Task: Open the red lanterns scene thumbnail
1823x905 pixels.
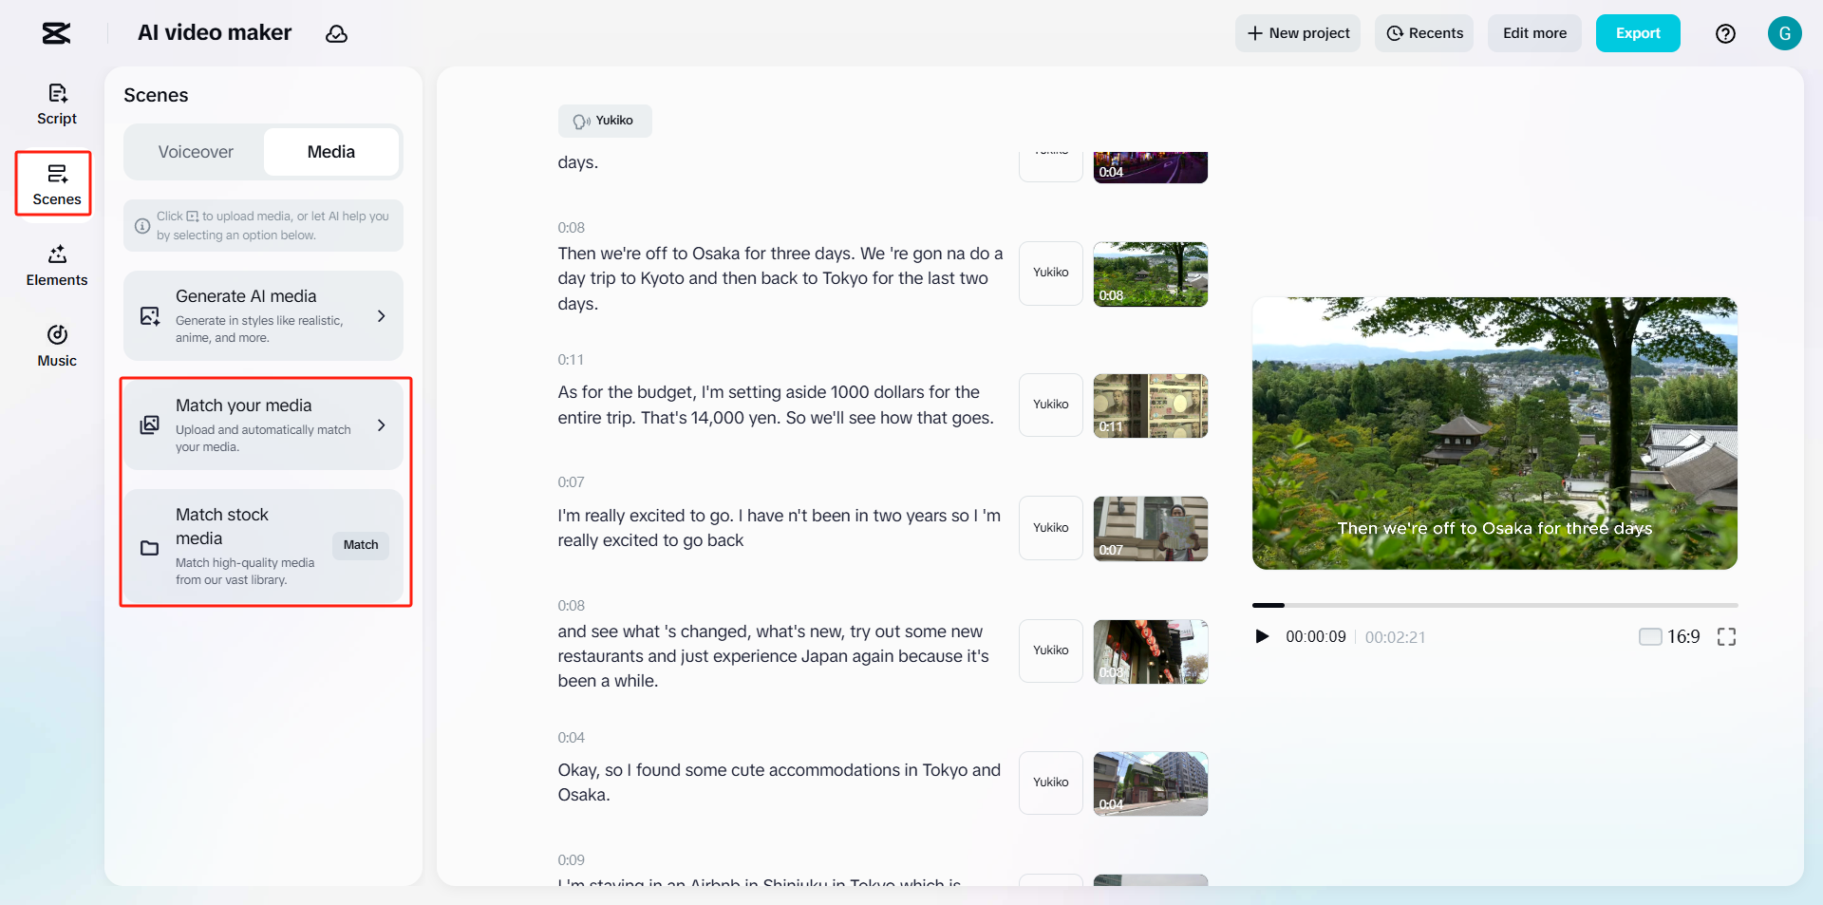Action: click(x=1151, y=651)
